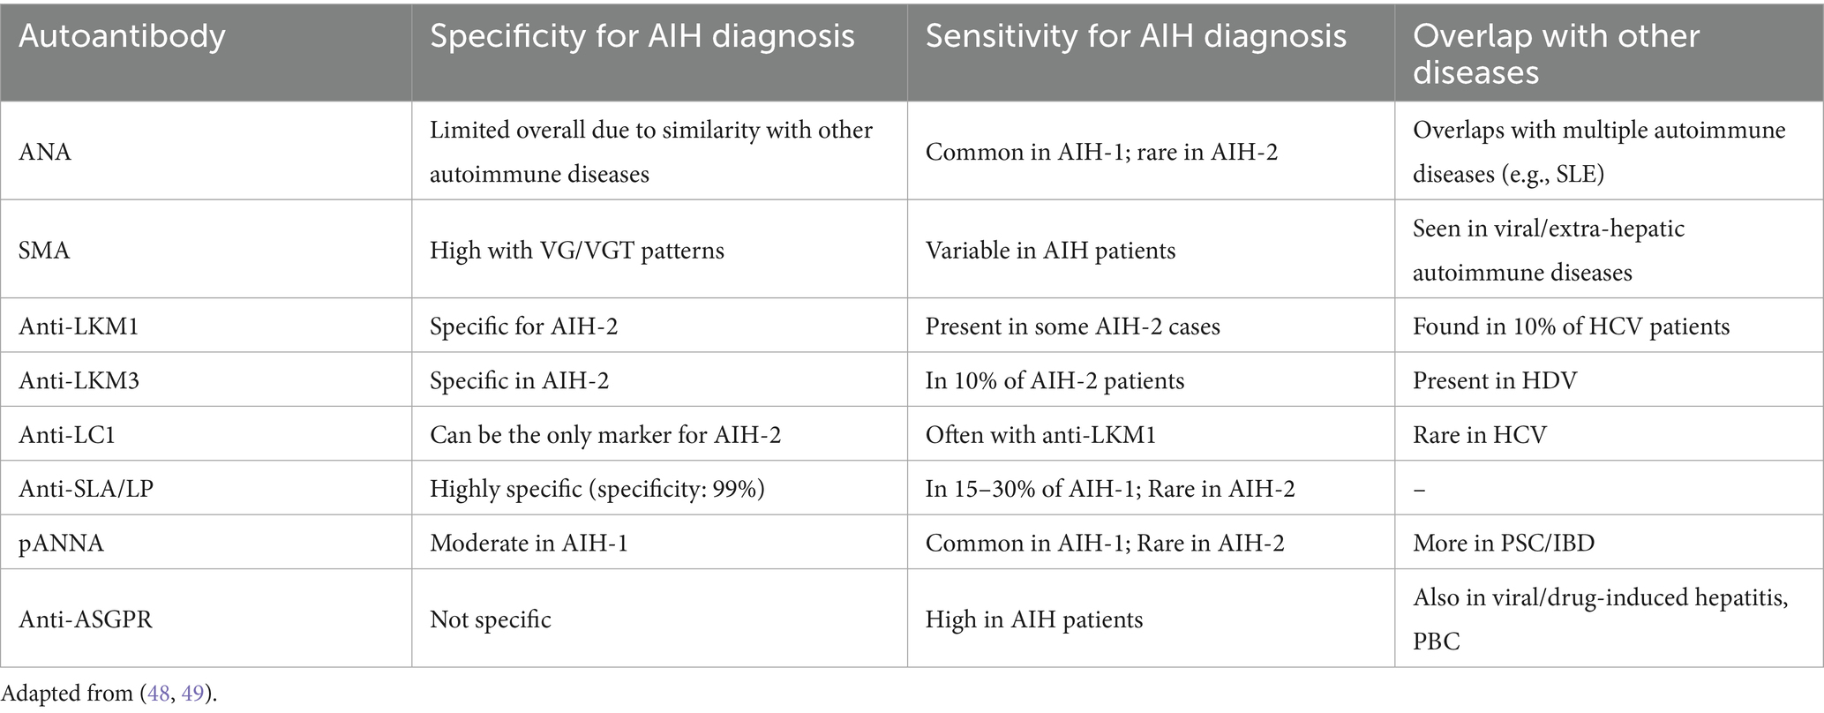Click the Sensitivity for AIH diagnosis header
Image resolution: width=1824 pixels, height=713 pixels.
[x=1136, y=36]
